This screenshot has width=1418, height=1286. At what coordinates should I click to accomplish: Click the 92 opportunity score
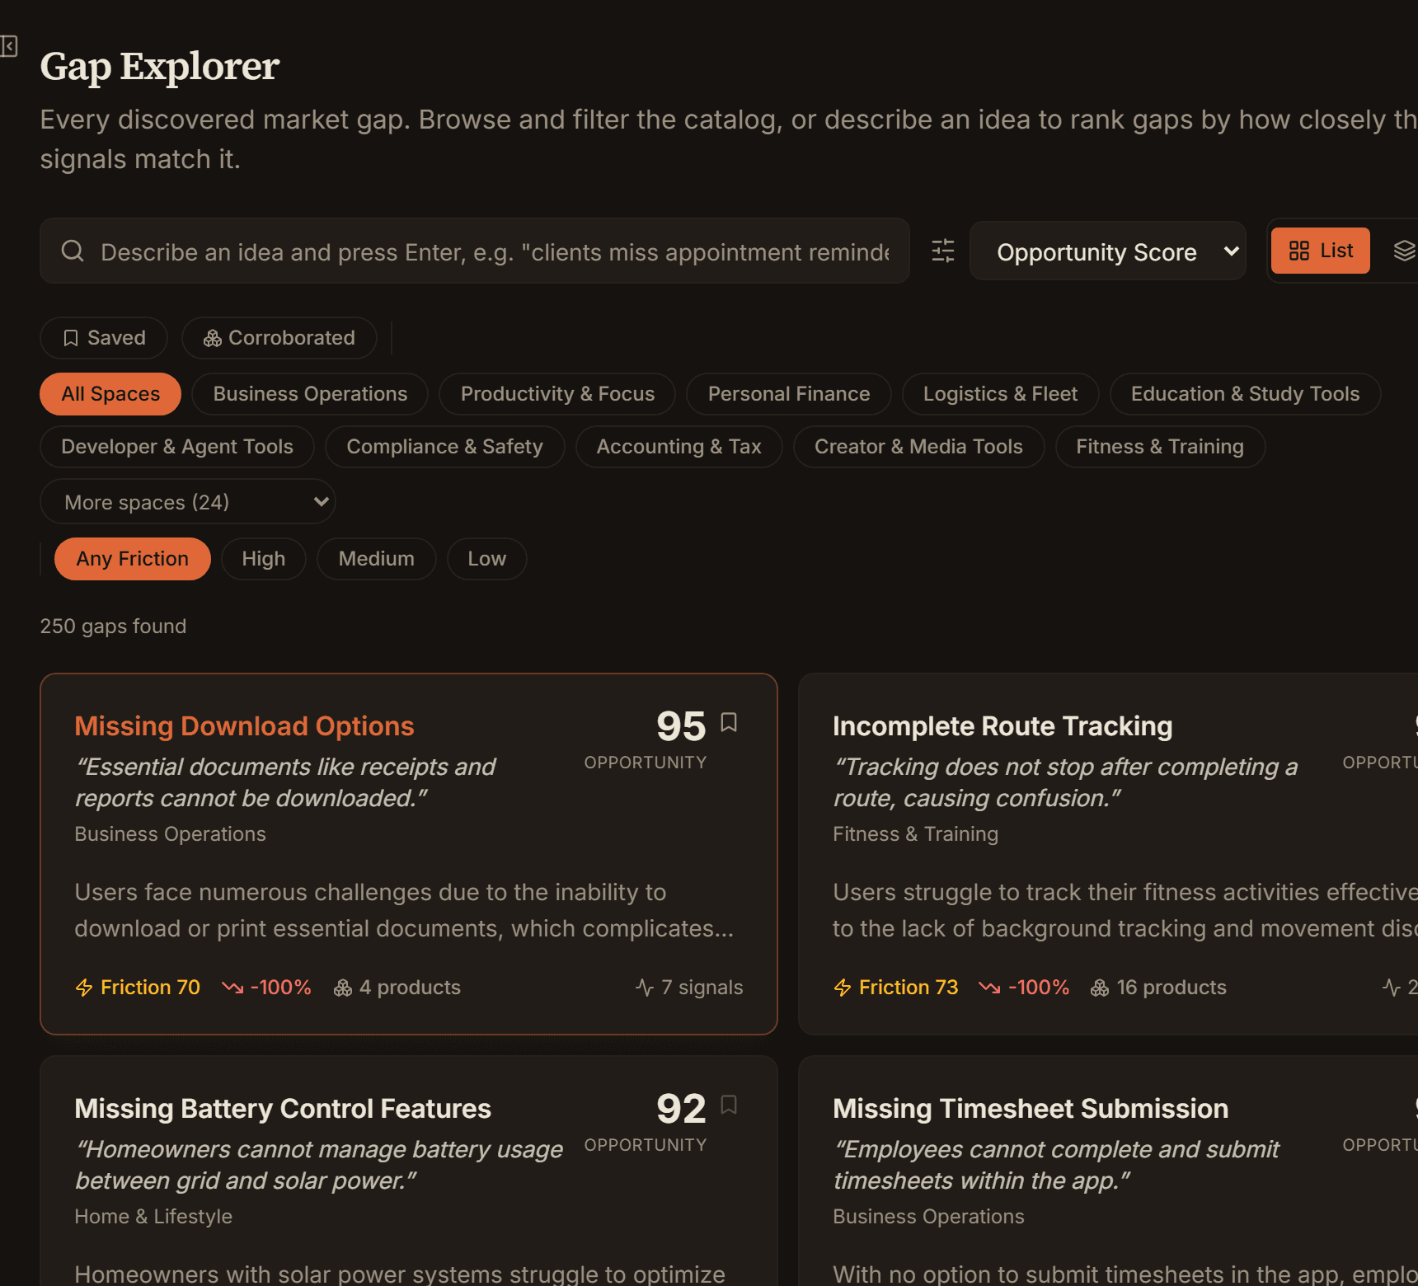[681, 1108]
